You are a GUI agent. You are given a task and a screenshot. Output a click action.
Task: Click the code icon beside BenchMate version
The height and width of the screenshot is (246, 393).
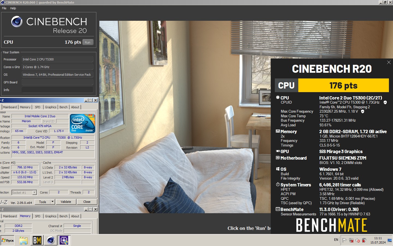(x=278, y=209)
